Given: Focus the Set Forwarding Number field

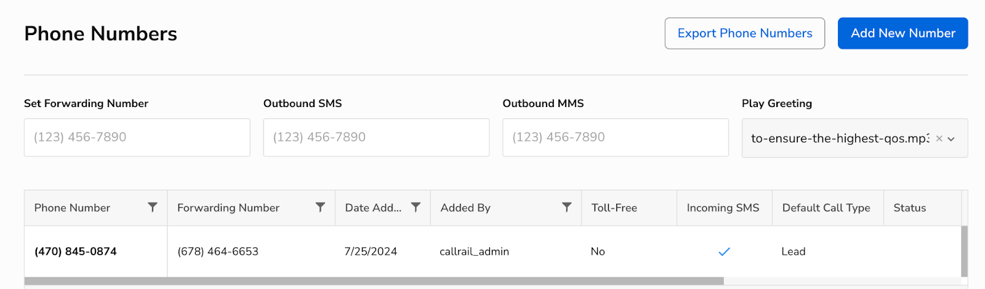Looking at the screenshot, I should 137,137.
